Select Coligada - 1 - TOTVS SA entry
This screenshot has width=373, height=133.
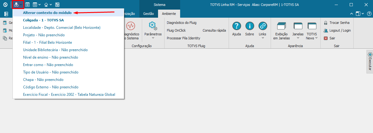point(68,20)
